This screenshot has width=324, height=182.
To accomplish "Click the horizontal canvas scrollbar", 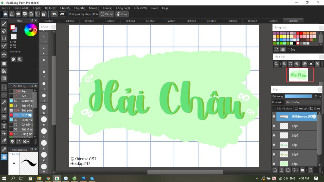I will (x=185, y=172).
